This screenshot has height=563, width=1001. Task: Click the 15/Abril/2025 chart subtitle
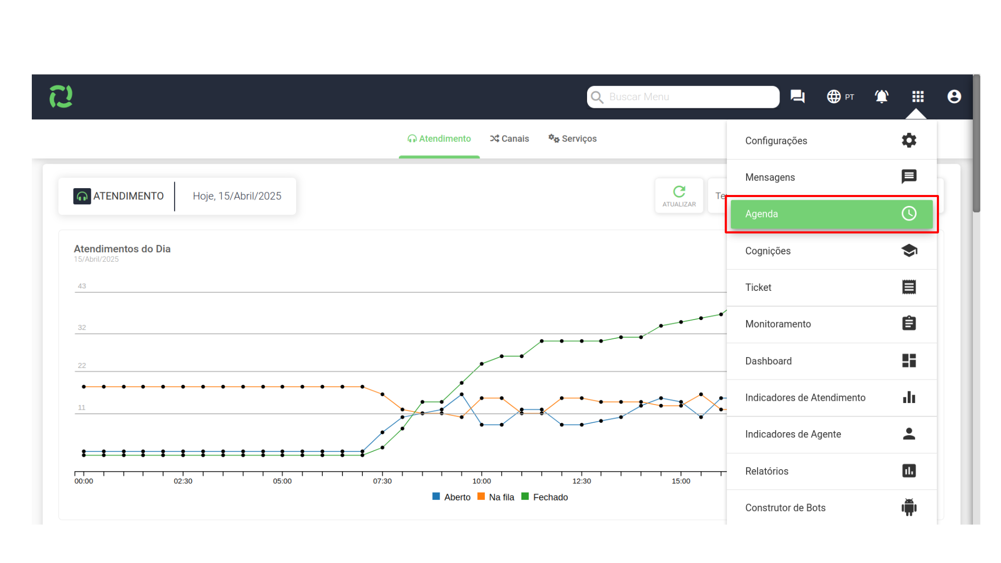96,259
